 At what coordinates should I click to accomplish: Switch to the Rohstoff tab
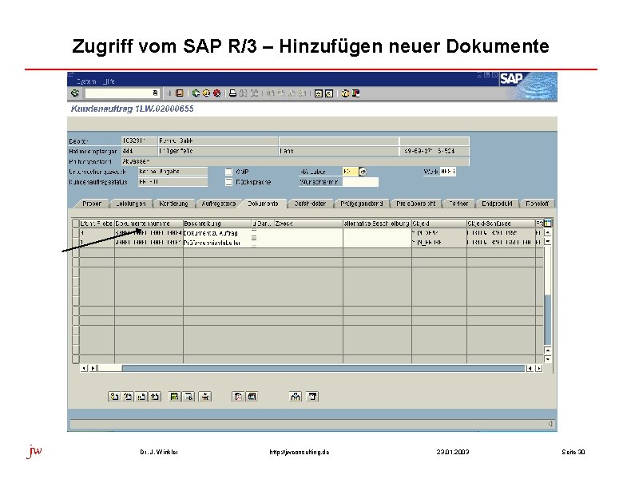pyautogui.click(x=538, y=204)
